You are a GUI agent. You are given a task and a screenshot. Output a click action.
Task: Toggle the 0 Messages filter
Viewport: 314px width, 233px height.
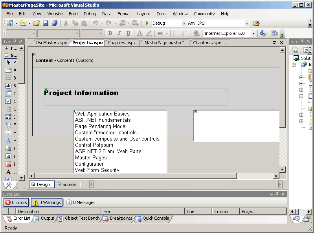(81, 202)
